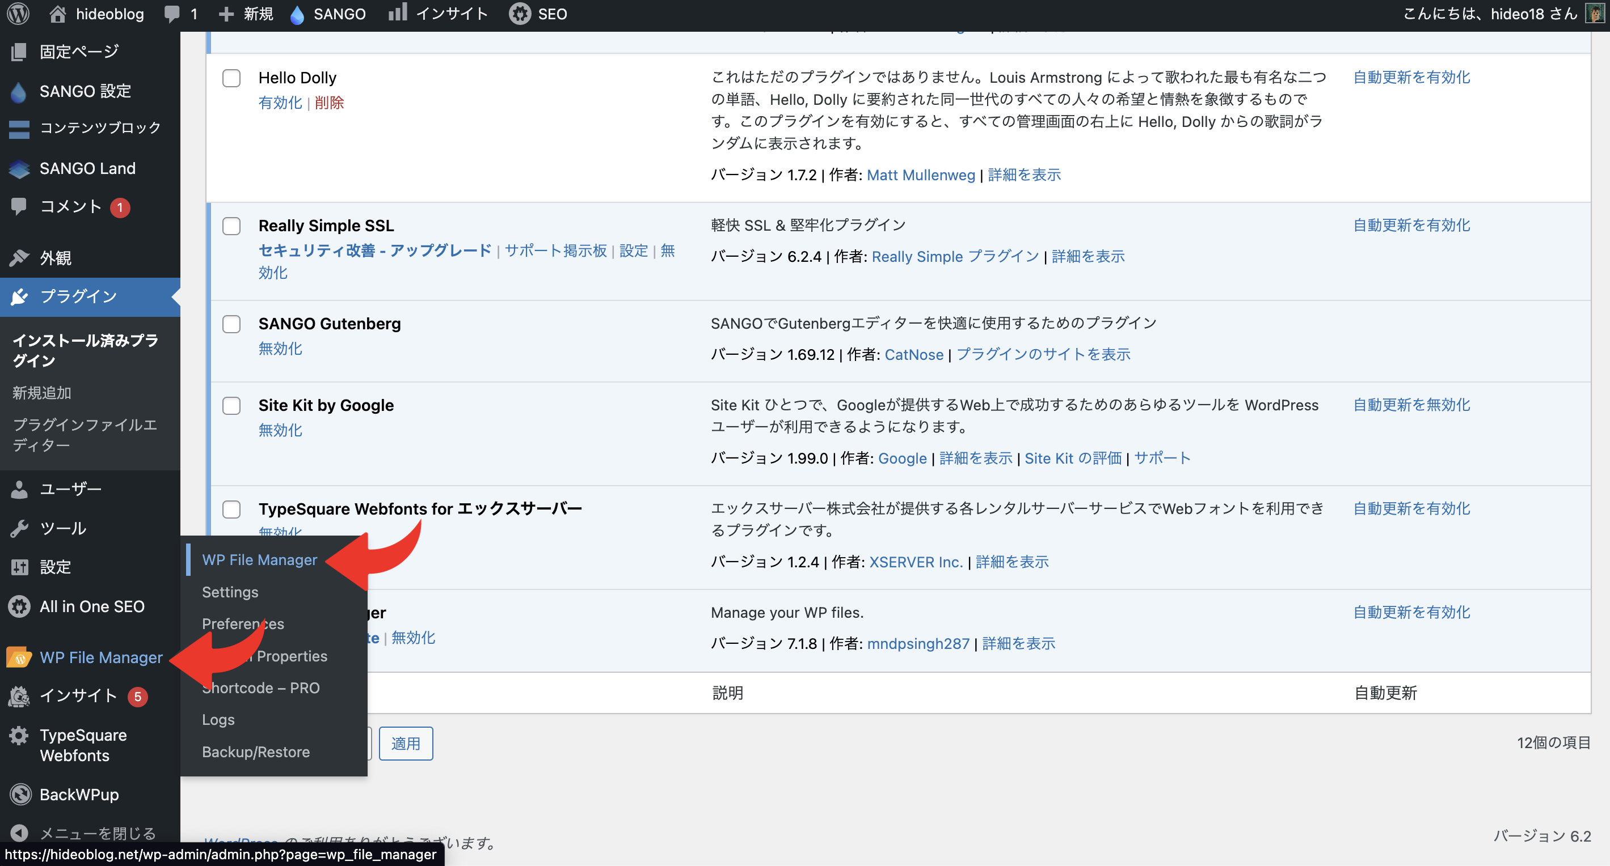This screenshot has width=1610, height=866.
Task: Open comments bubble icon in admin bar
Action: click(x=171, y=14)
